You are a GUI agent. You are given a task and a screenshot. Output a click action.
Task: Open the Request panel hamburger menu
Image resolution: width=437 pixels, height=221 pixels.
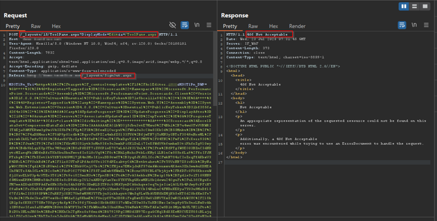tap(209, 25)
